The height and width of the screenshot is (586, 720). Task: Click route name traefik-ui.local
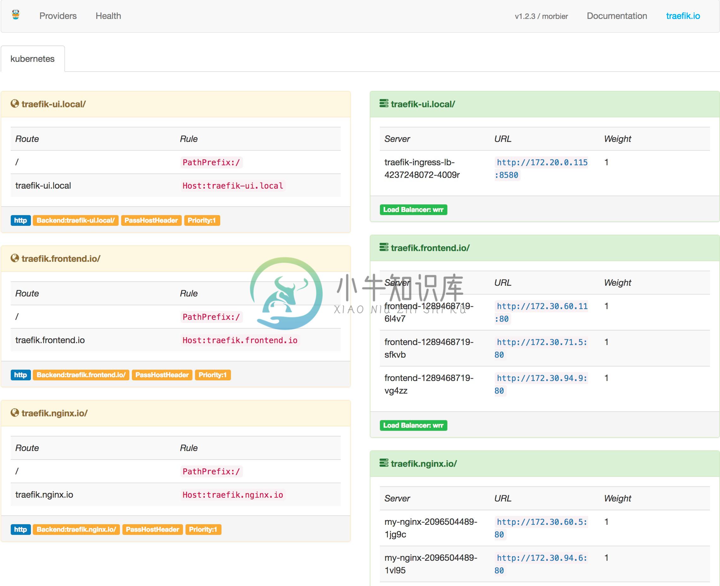[x=43, y=186]
